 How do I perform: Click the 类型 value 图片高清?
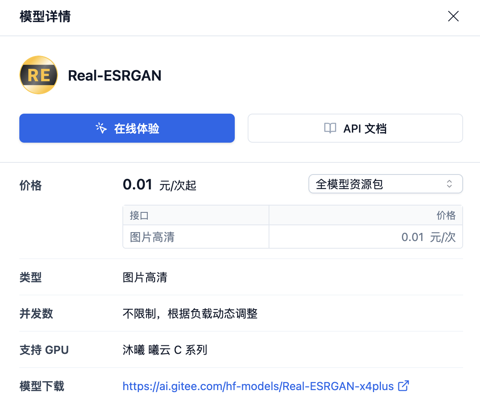pos(145,277)
